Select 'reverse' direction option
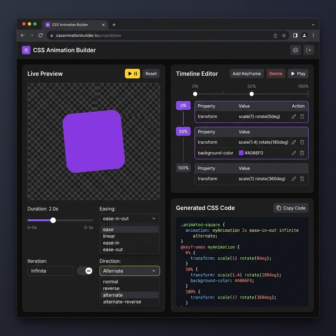Image resolution: width=336 pixels, height=336 pixels. (129, 288)
